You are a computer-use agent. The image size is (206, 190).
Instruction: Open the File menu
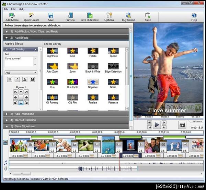click(x=6, y=9)
